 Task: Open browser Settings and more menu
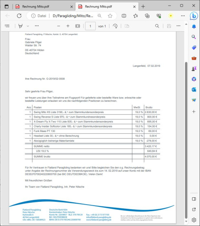183,16
